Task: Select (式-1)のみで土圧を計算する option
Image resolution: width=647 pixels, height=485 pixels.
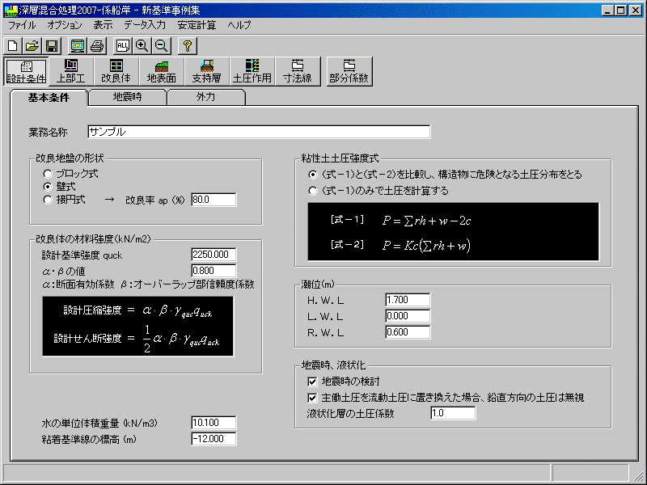Action: click(x=313, y=191)
